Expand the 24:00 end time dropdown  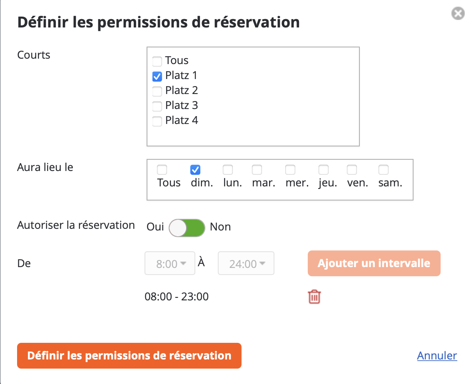tap(246, 264)
